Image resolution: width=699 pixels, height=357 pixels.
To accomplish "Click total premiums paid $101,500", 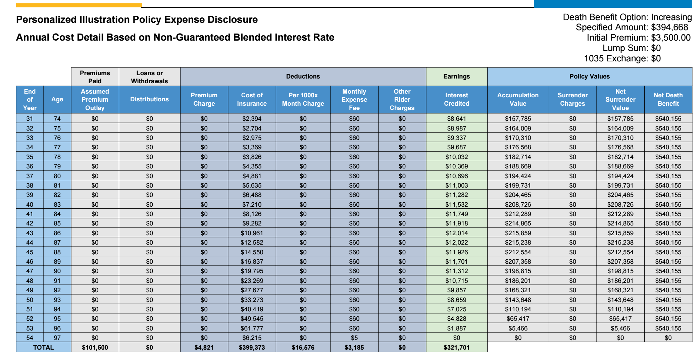I will (x=95, y=347).
